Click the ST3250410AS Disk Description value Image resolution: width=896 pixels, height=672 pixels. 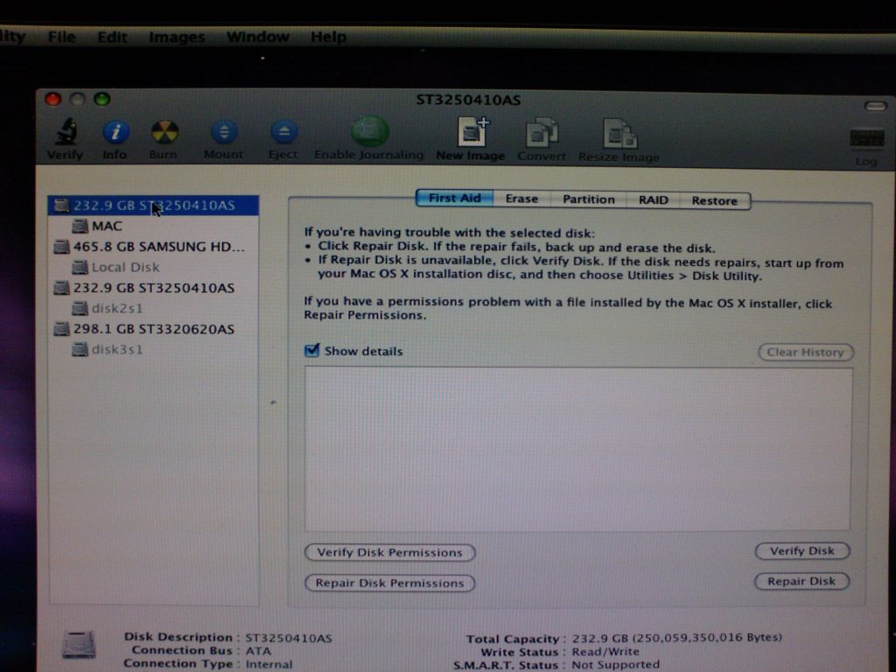[x=289, y=638]
